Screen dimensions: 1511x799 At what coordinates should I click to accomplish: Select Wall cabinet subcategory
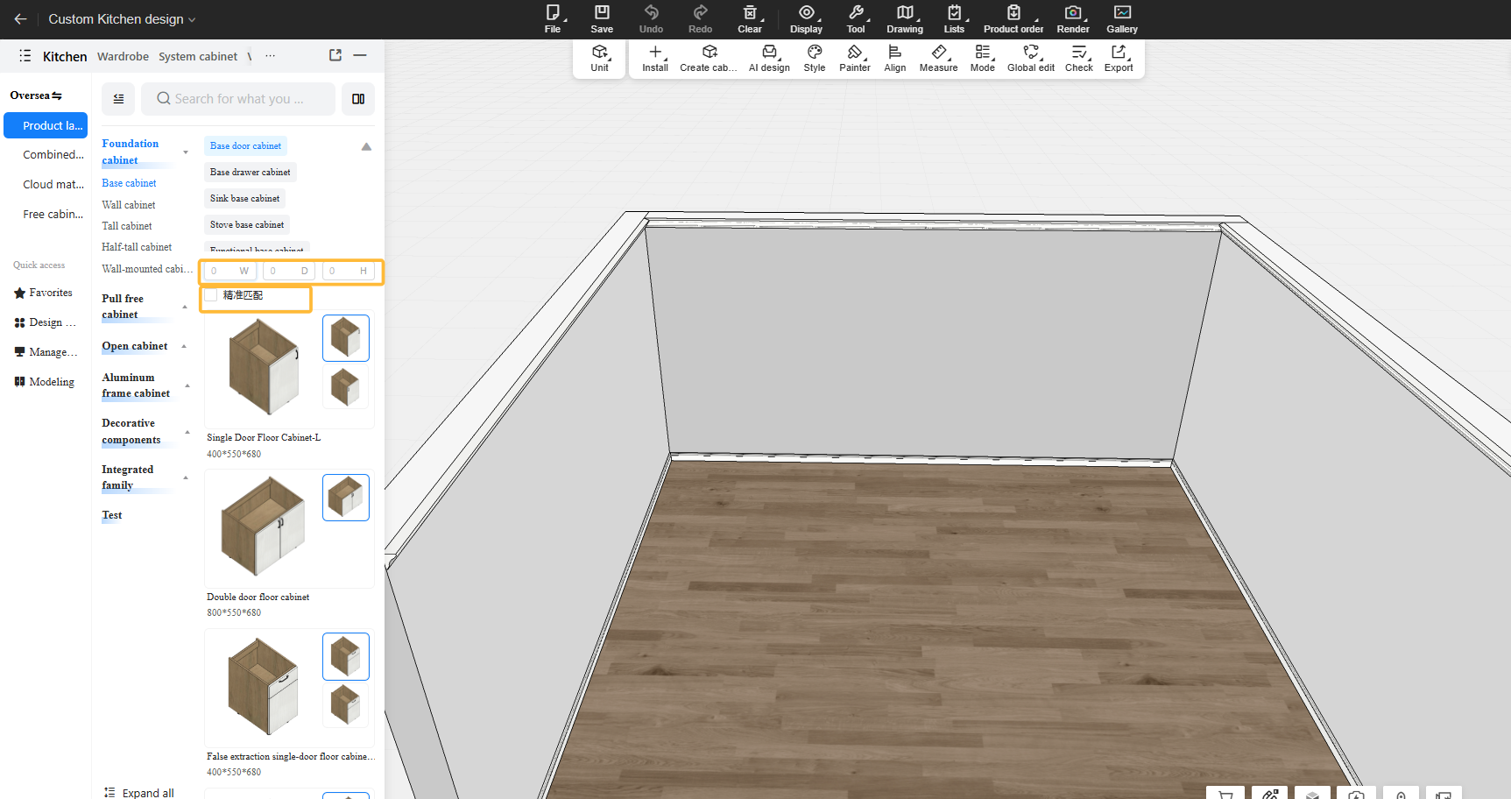pos(129,205)
